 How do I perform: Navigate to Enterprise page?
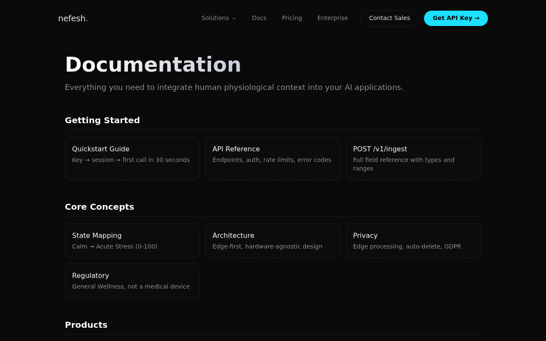[333, 18]
